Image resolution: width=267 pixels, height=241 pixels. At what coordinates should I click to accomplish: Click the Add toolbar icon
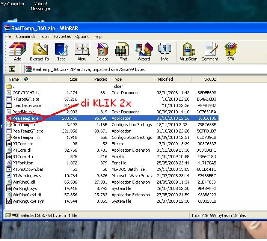pos(18,49)
